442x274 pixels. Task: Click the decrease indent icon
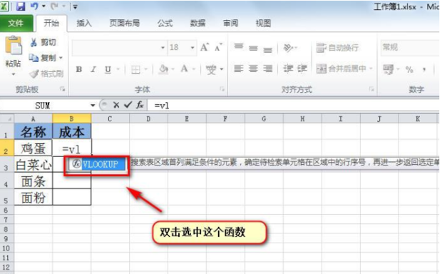point(288,68)
